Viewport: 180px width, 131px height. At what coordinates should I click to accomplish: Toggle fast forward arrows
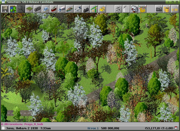[175, 9]
